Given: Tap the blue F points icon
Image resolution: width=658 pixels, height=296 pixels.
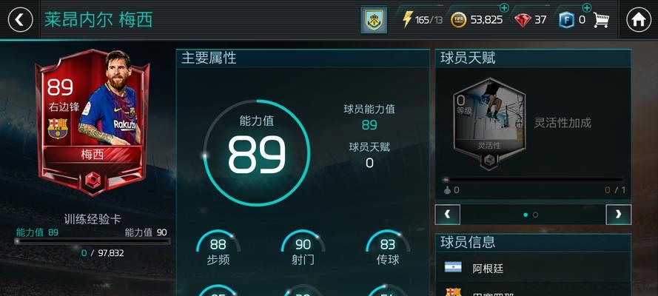Looking at the screenshot, I should click(x=566, y=20).
